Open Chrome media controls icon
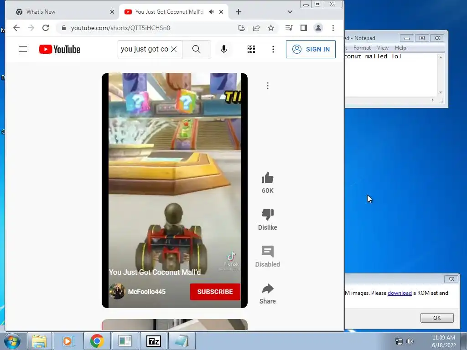 [289, 28]
